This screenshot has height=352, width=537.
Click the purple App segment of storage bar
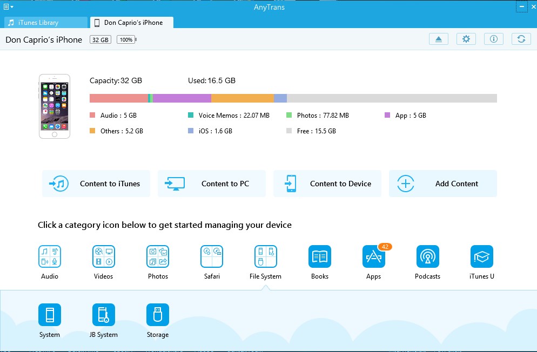[x=182, y=98]
